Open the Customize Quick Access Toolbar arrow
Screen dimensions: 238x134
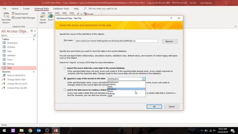coord(22,3)
